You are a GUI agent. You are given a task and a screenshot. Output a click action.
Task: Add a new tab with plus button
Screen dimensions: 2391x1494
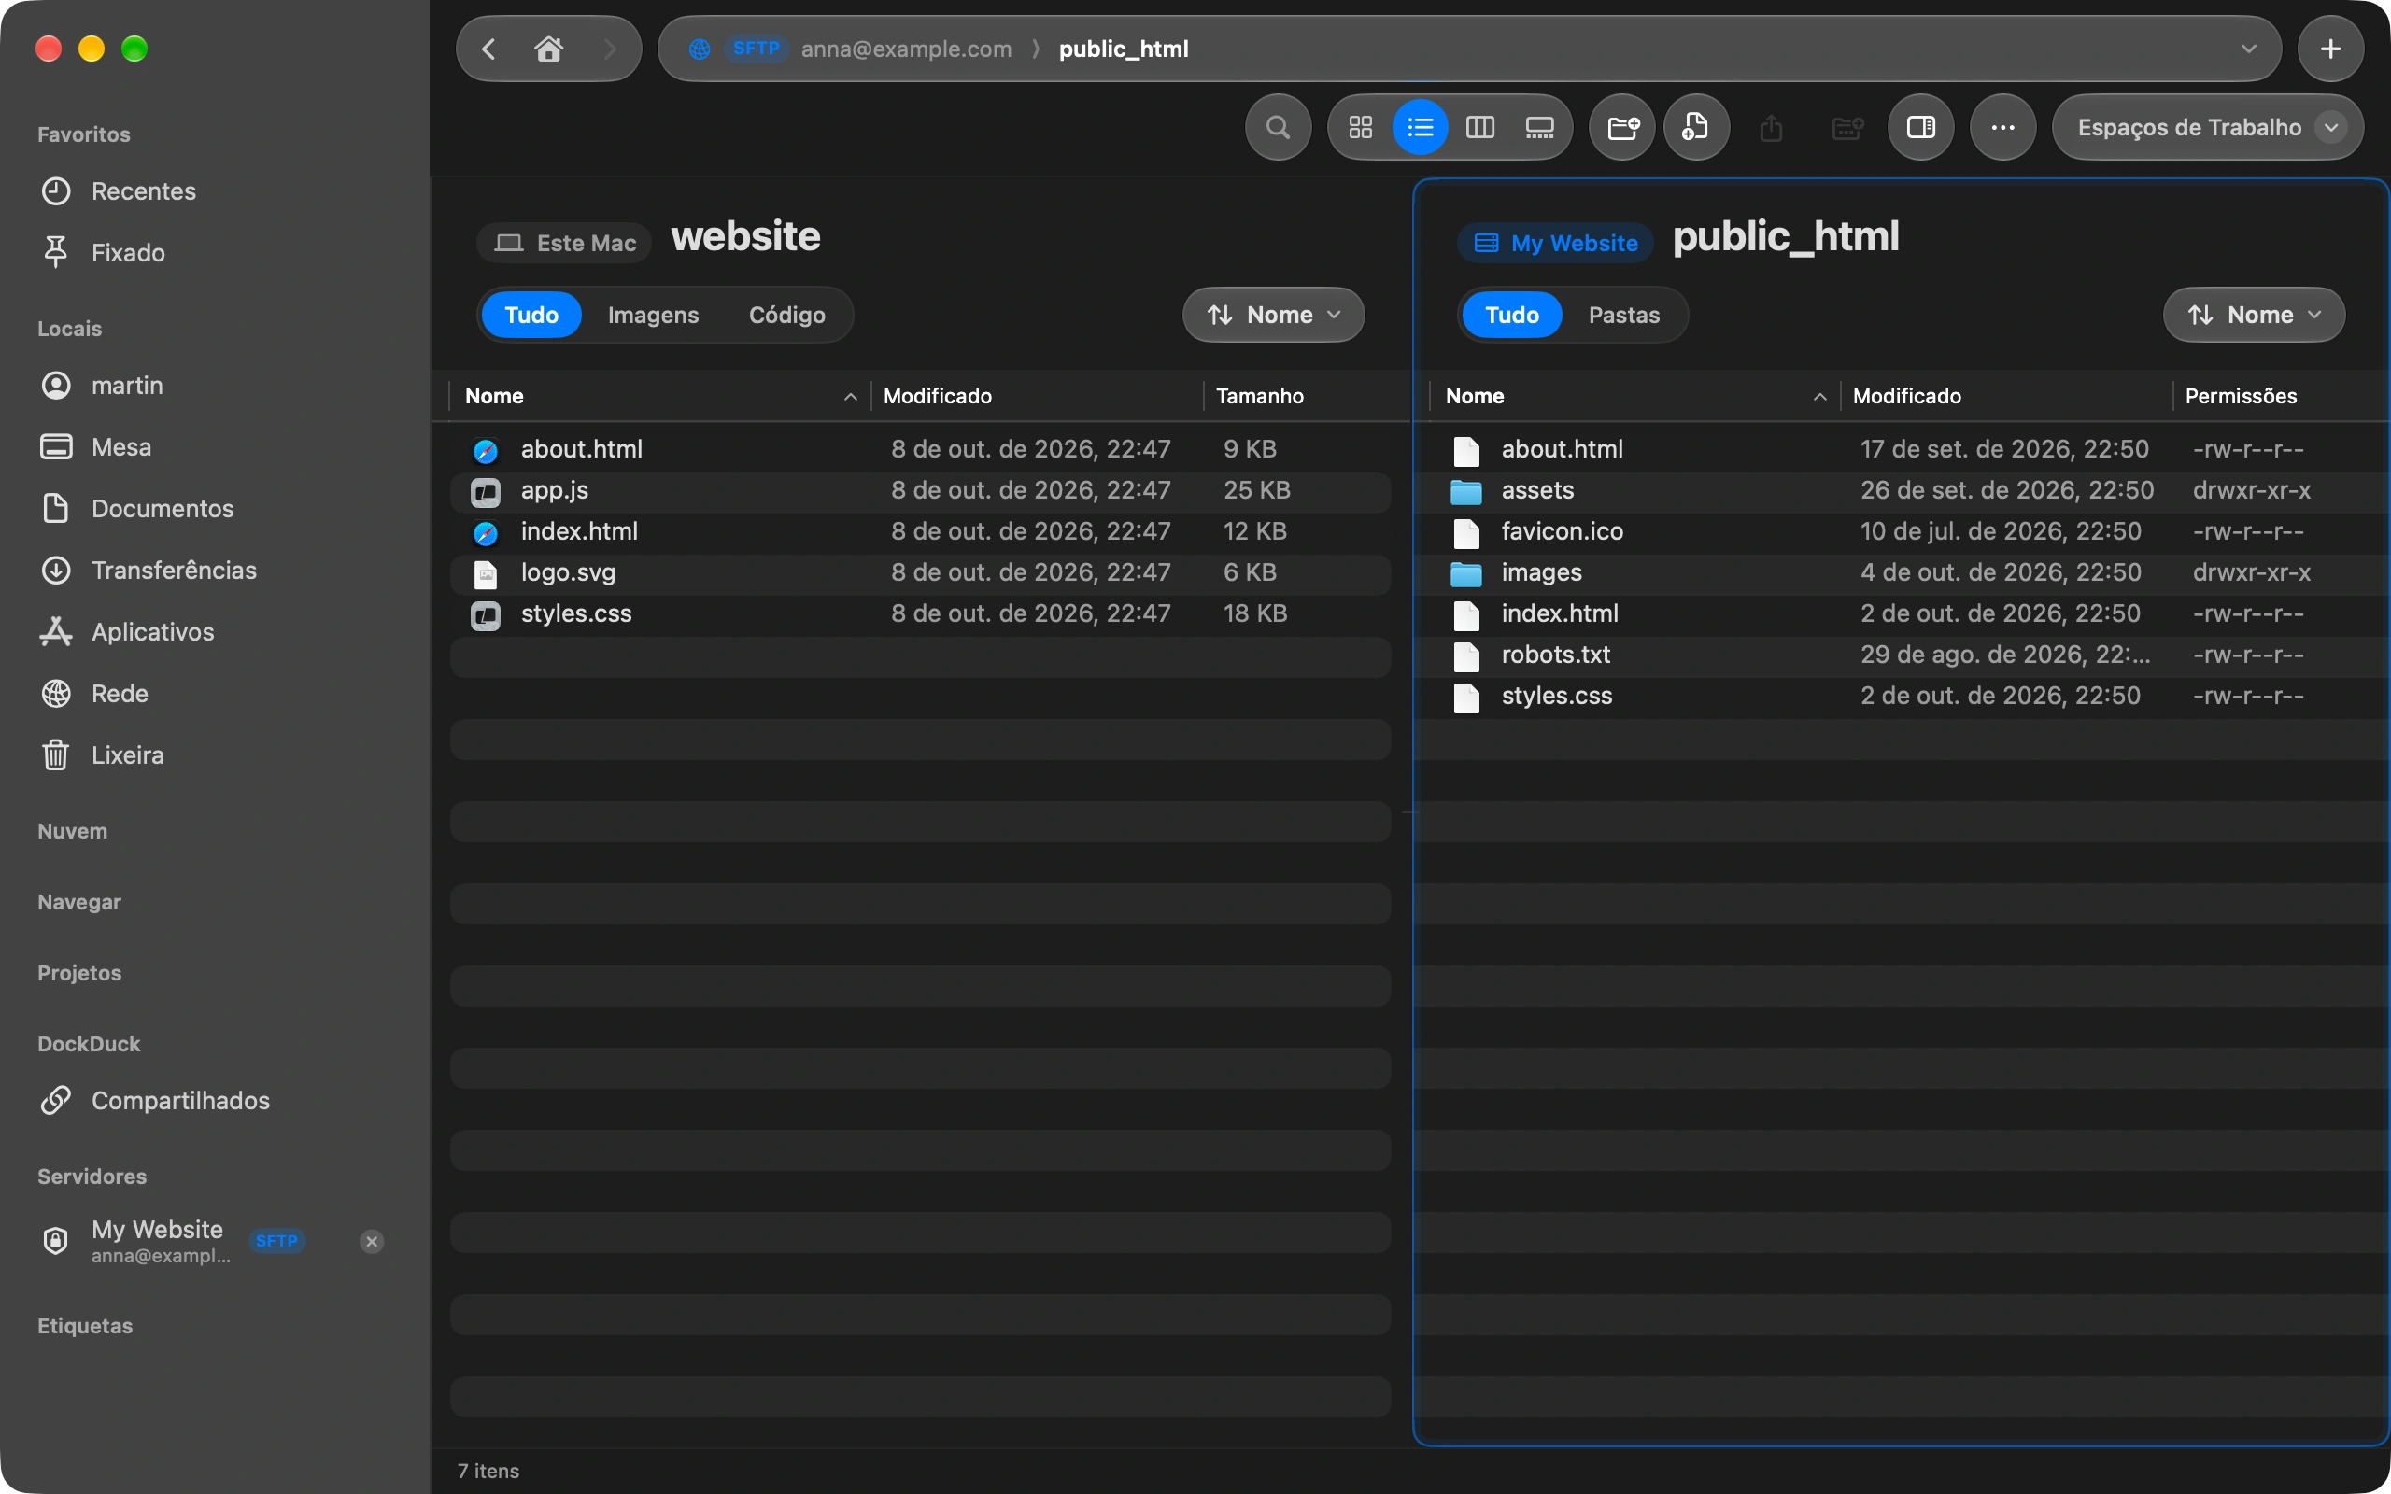[2329, 49]
